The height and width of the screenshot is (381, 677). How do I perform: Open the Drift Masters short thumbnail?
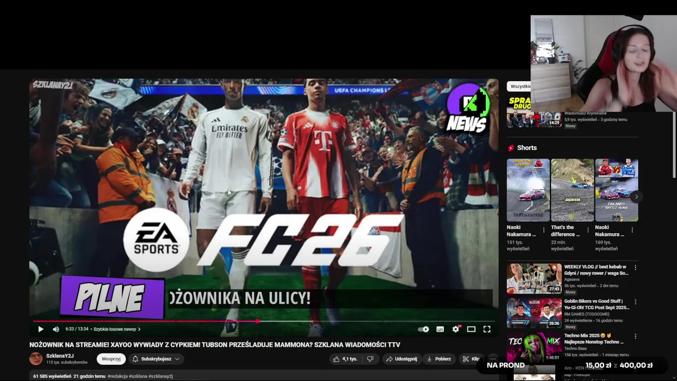point(528,190)
